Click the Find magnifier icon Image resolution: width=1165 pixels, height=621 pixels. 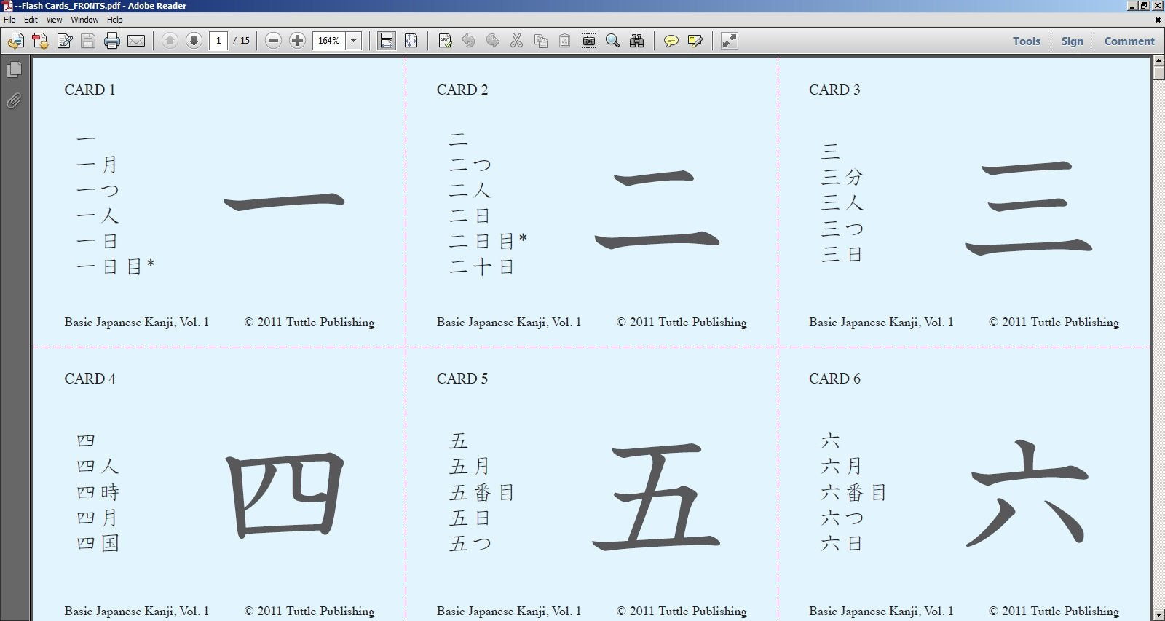(x=613, y=41)
